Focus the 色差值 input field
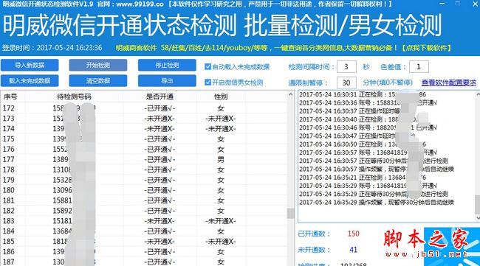 point(419,66)
